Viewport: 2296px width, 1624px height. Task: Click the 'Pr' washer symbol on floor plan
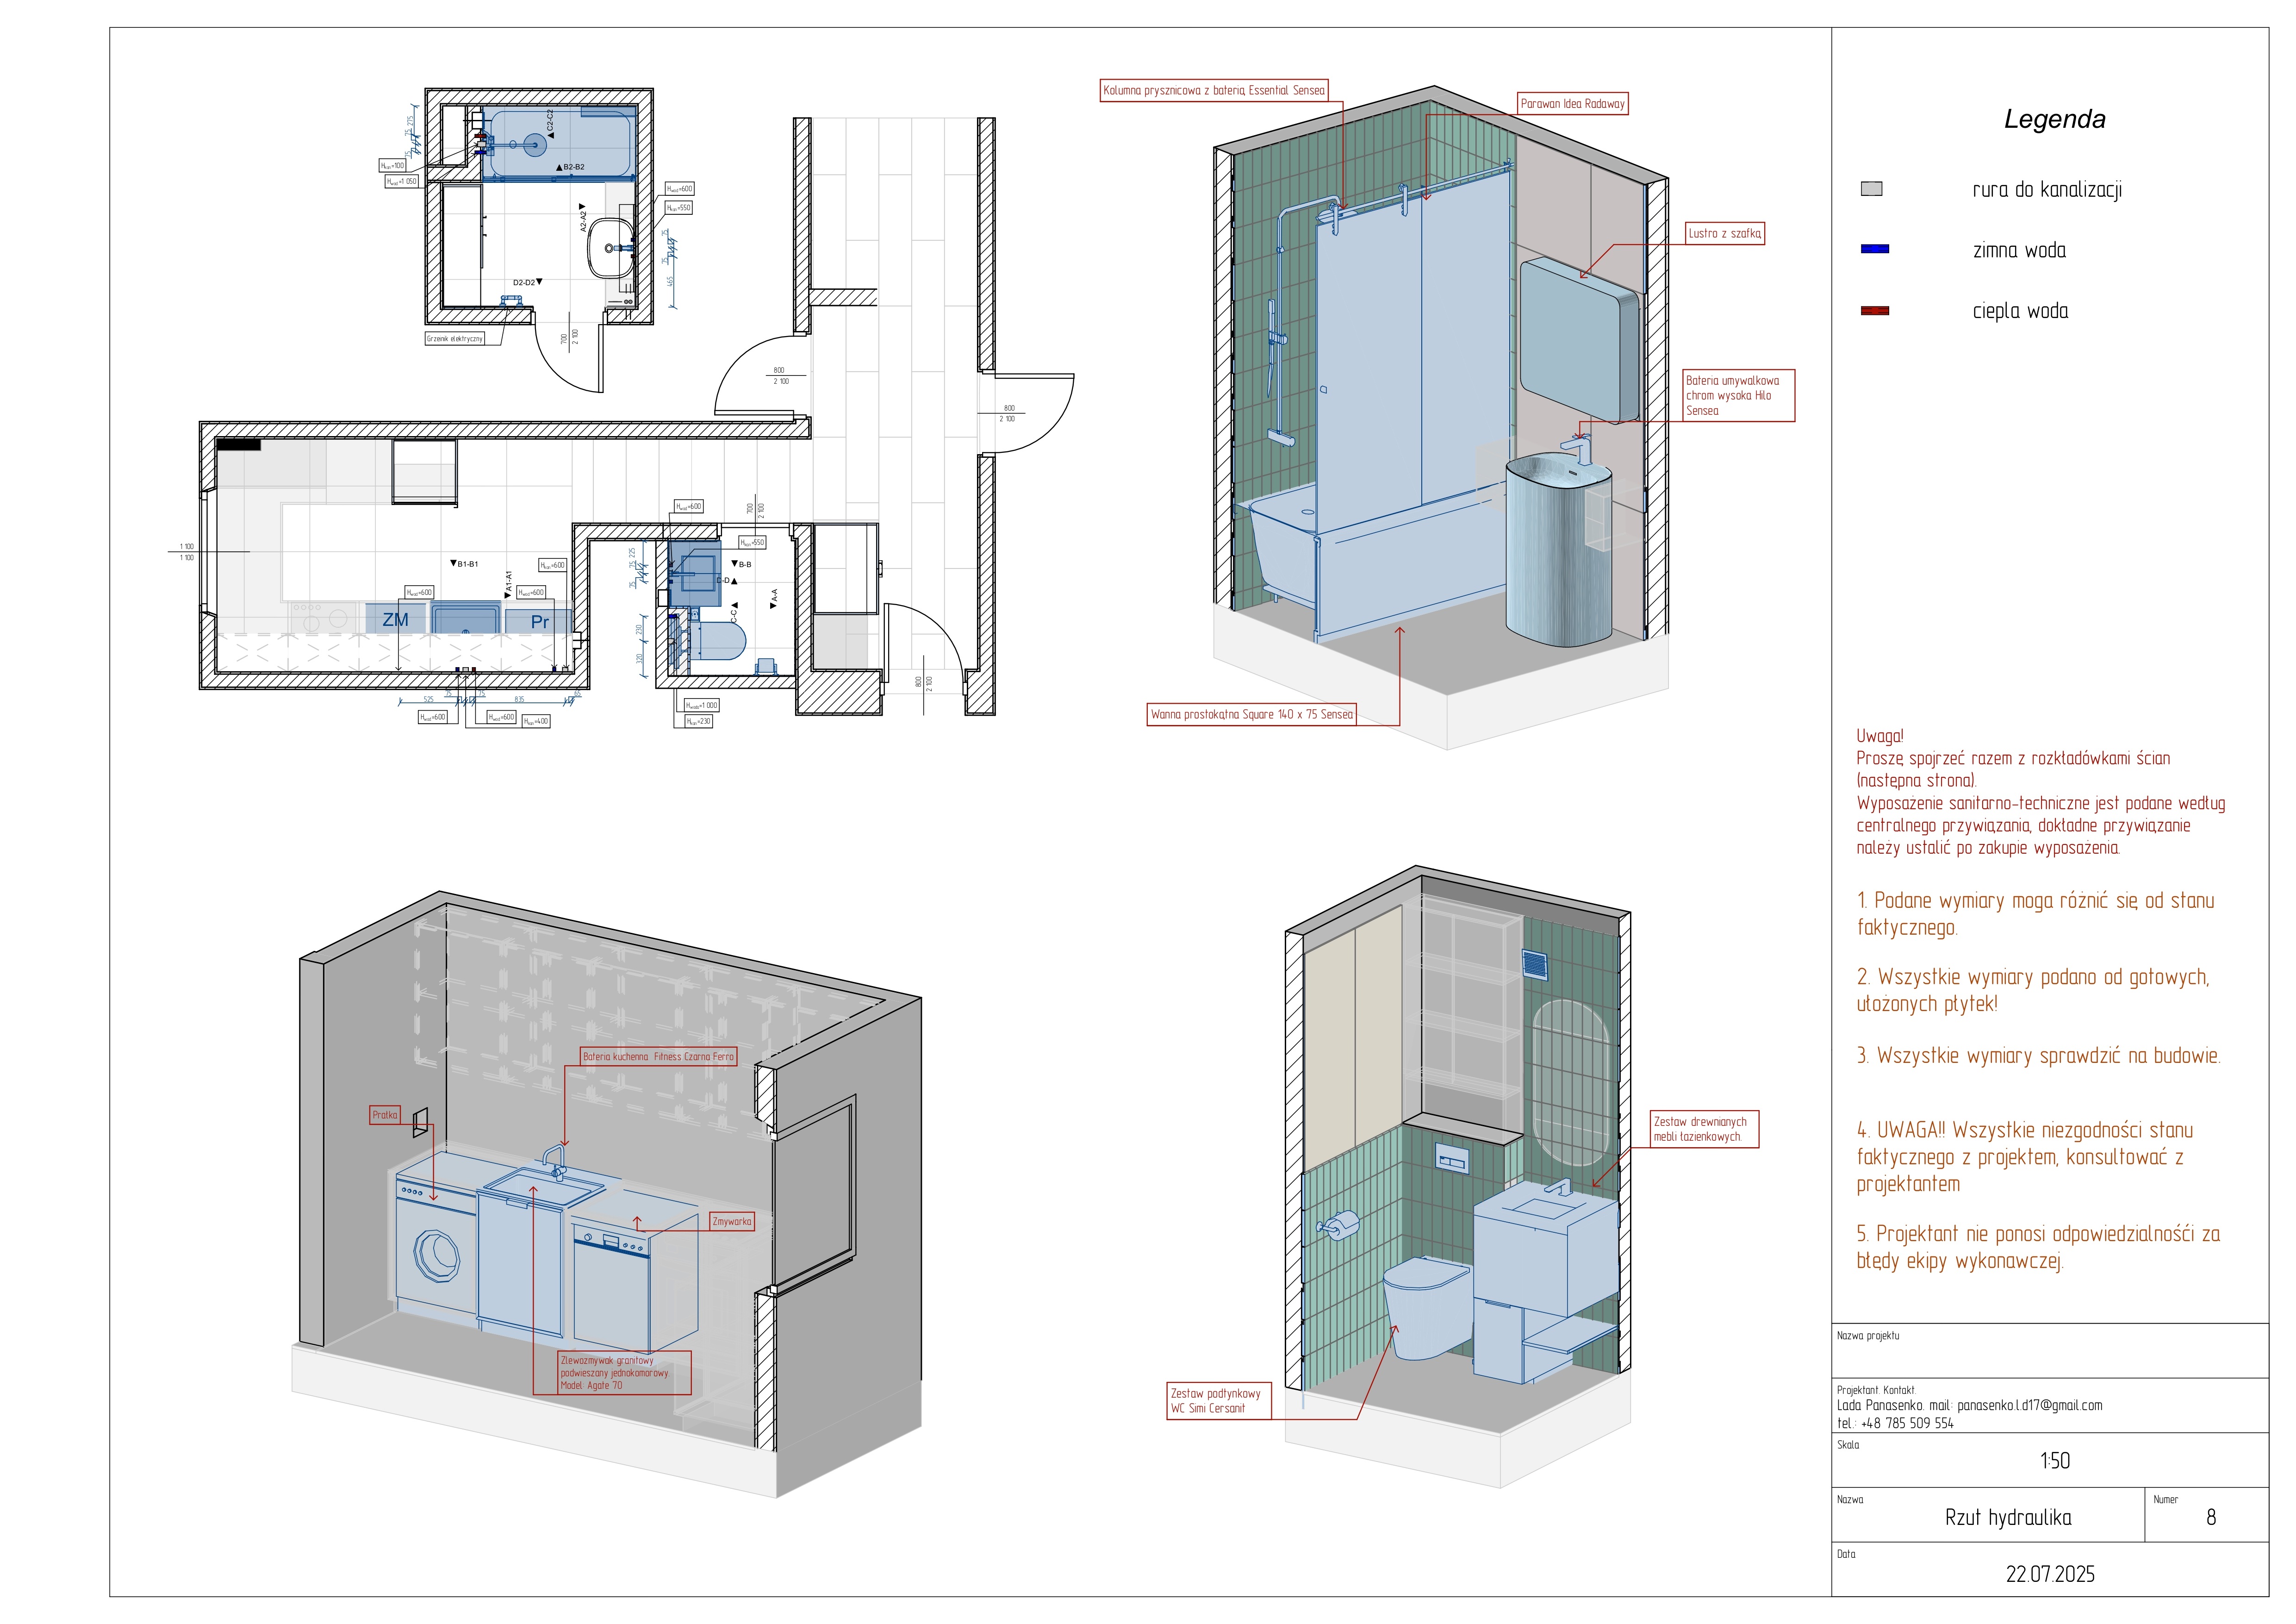(539, 622)
